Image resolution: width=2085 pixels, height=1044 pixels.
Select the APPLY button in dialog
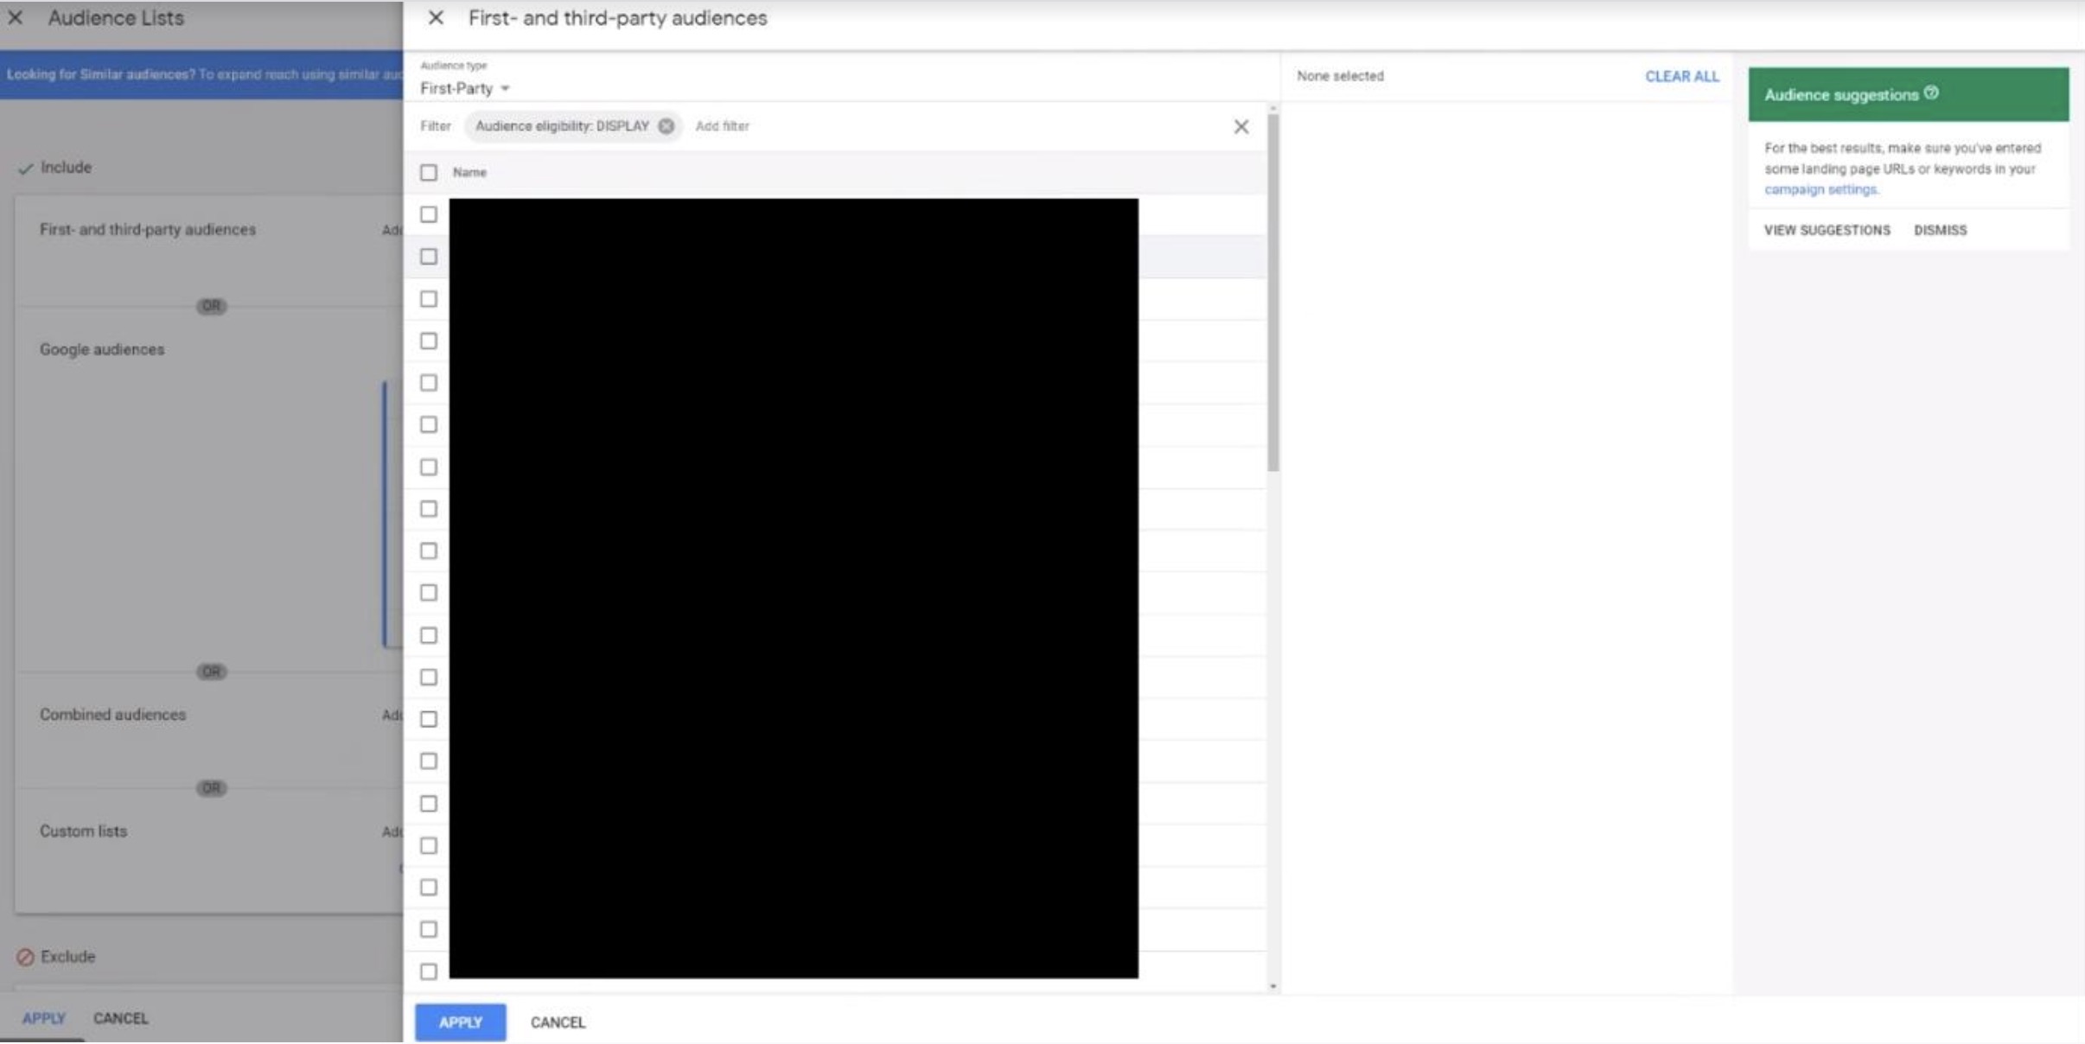(x=461, y=1022)
